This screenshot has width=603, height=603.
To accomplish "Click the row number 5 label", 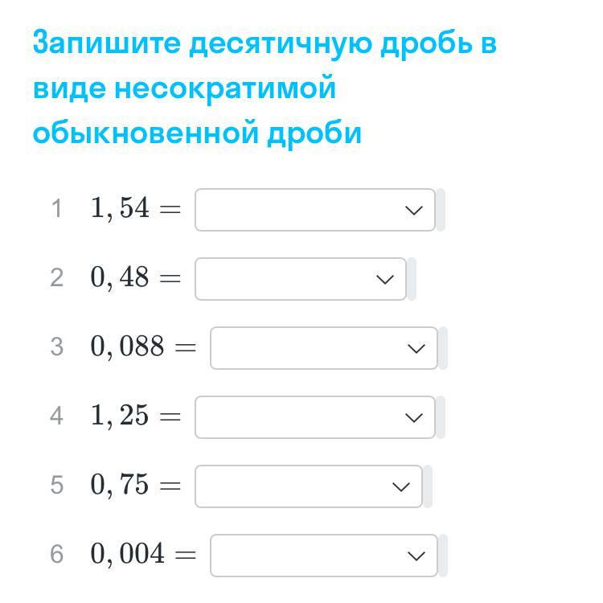I will pos(56,486).
